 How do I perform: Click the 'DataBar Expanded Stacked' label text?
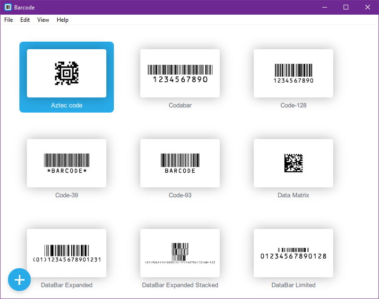coord(180,285)
